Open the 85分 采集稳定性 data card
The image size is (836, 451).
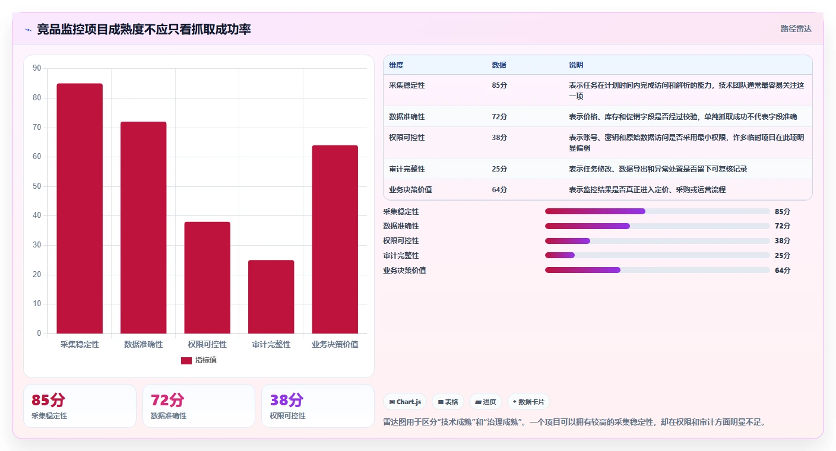(80, 406)
